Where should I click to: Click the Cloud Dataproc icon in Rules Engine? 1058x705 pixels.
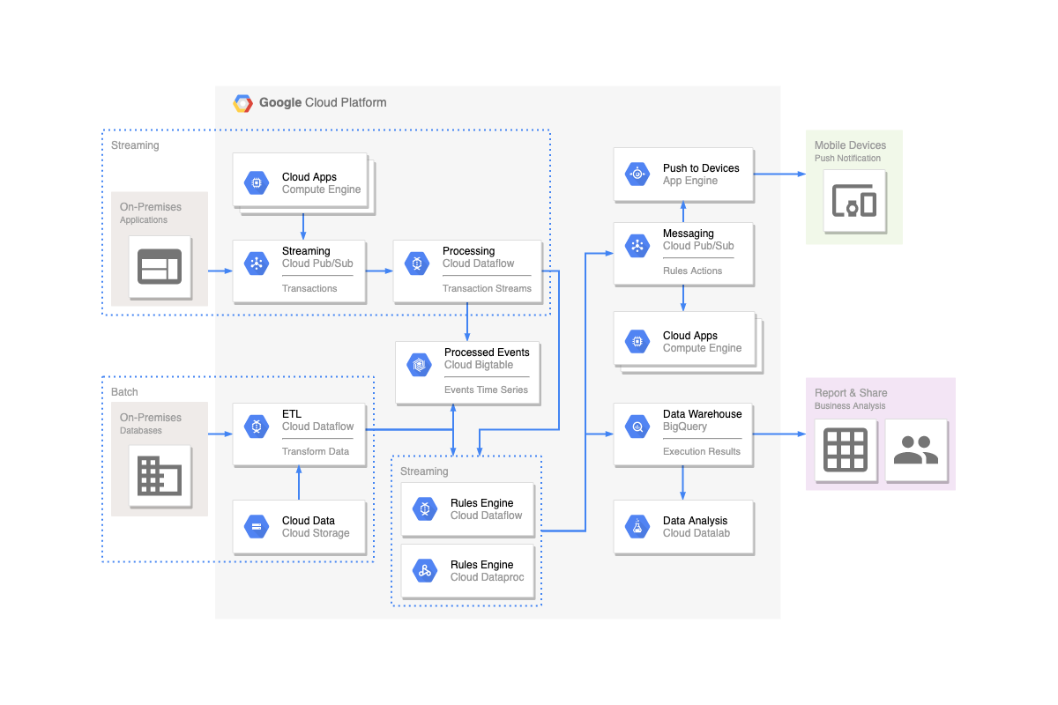click(425, 570)
